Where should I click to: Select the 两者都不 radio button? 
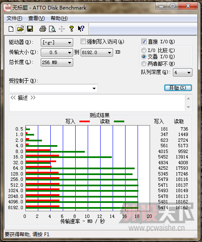pos(144,64)
